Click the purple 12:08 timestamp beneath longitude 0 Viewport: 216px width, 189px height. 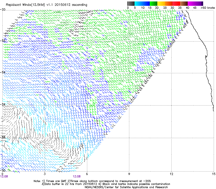click(x=4, y=176)
